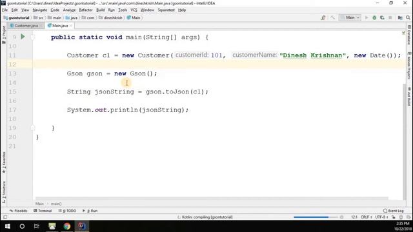The image size is (413, 232).
Task: Click line and column indicator 12:1
Action: click(x=354, y=217)
